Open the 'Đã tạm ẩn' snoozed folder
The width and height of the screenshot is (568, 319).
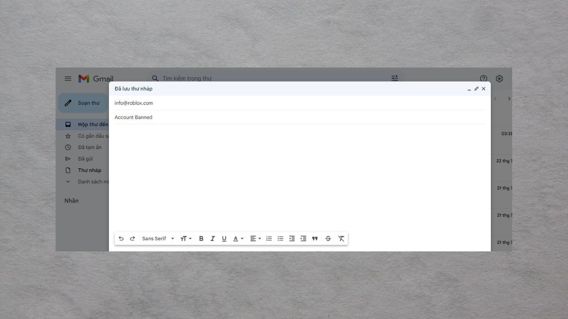coord(82,147)
